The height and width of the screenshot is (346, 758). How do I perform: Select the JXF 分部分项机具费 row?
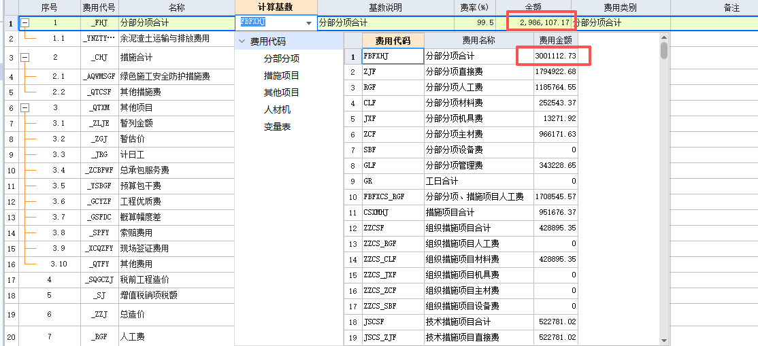[461, 118]
